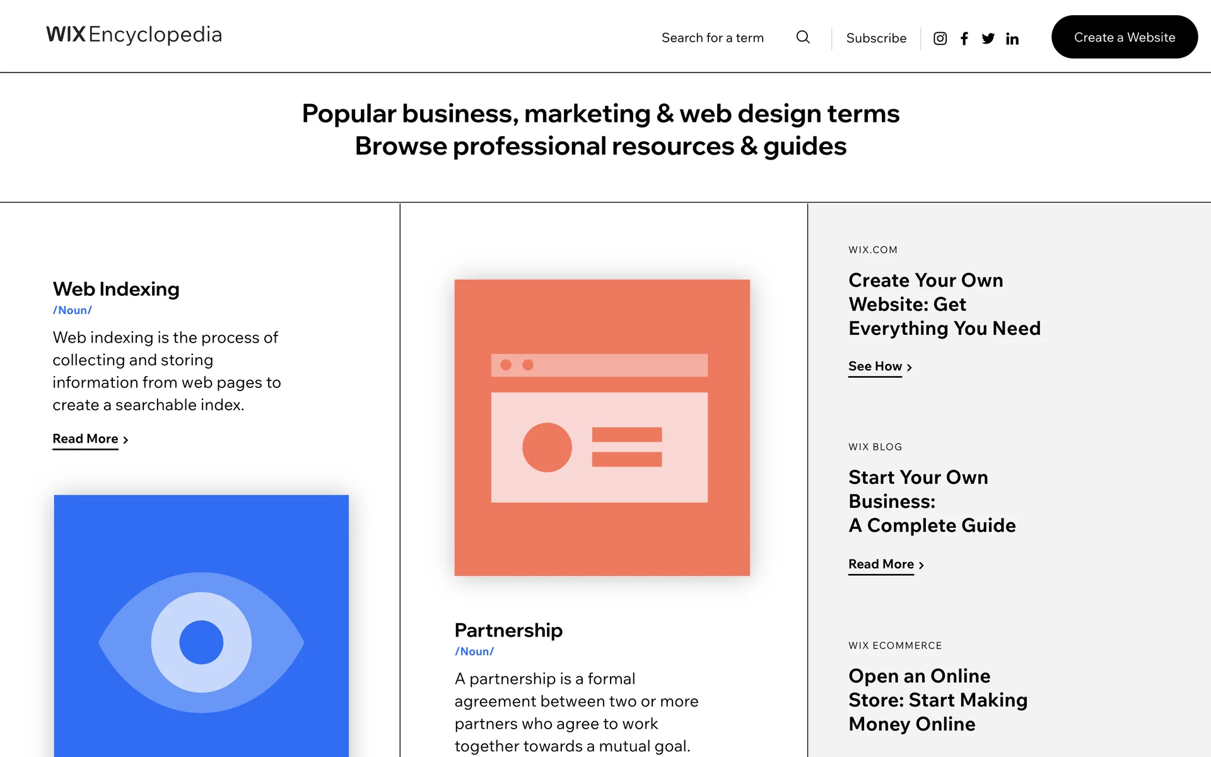Open the Facebook social icon
The image size is (1211, 757).
964,38
